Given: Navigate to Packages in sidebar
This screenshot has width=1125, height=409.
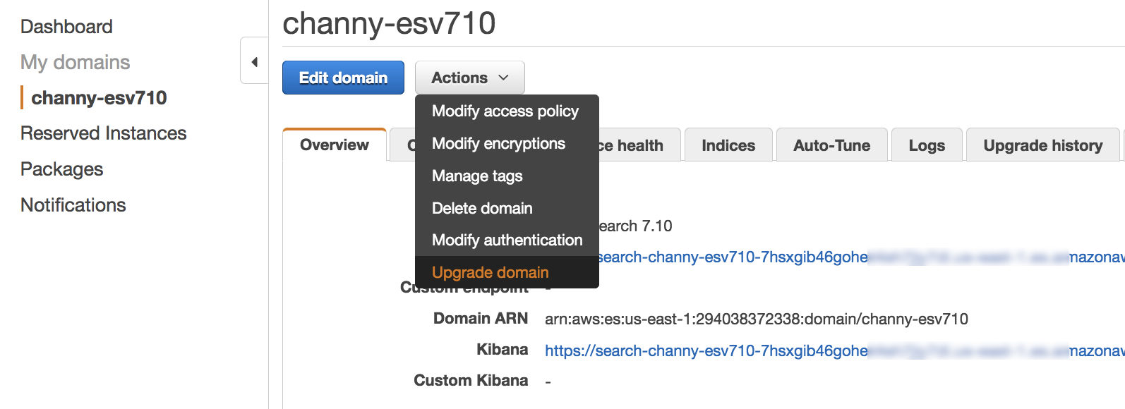Looking at the screenshot, I should tap(61, 169).
